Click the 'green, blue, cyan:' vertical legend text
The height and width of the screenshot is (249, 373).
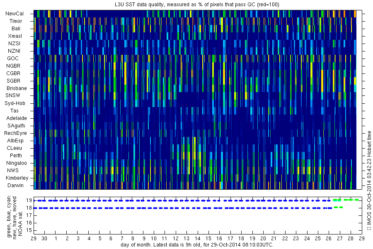9,216
